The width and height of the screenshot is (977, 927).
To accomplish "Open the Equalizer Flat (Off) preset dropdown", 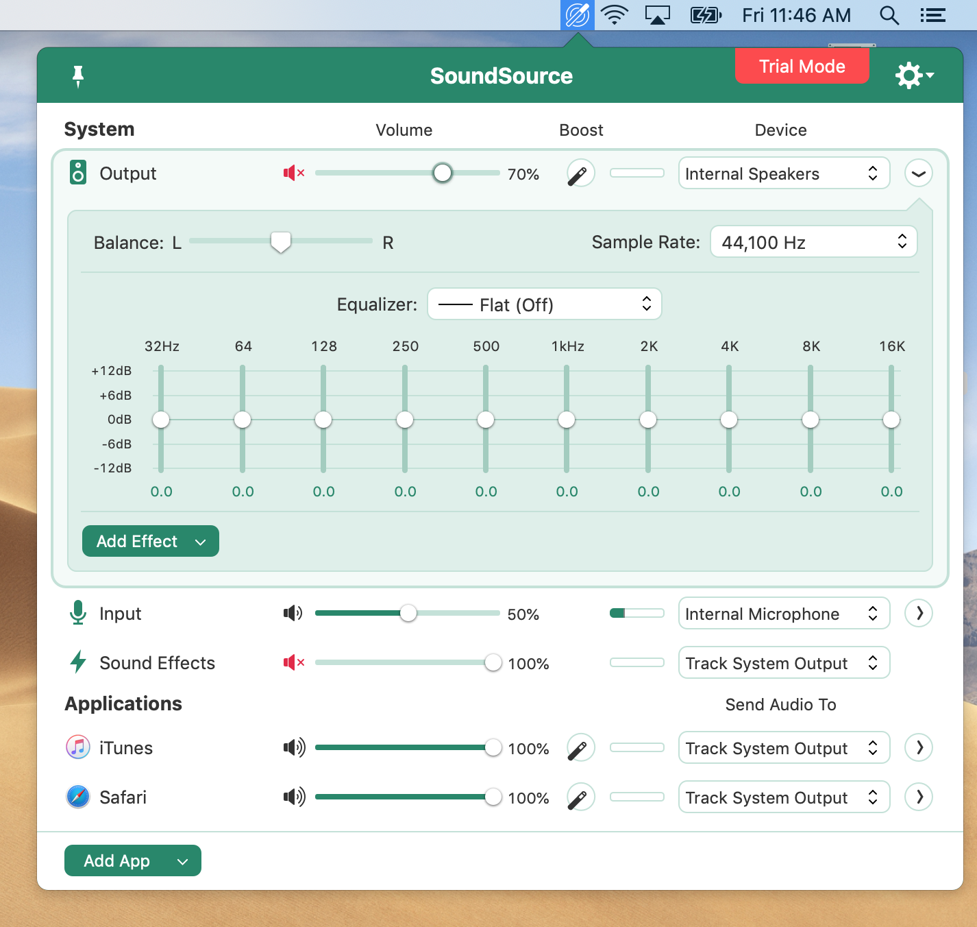I will pyautogui.click(x=545, y=304).
